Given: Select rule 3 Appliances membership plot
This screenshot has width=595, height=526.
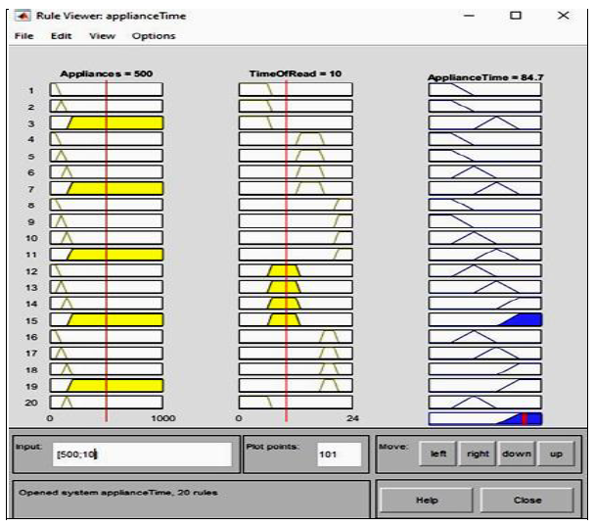Looking at the screenshot, I should point(106,122).
